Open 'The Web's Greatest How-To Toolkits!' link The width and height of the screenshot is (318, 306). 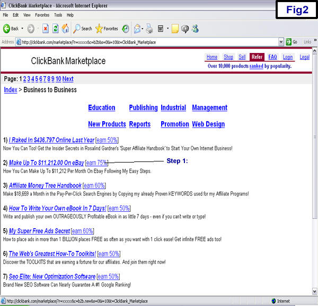tap(52, 254)
